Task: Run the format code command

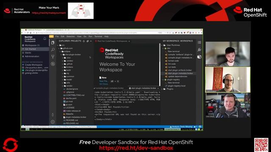Action: 173,61
